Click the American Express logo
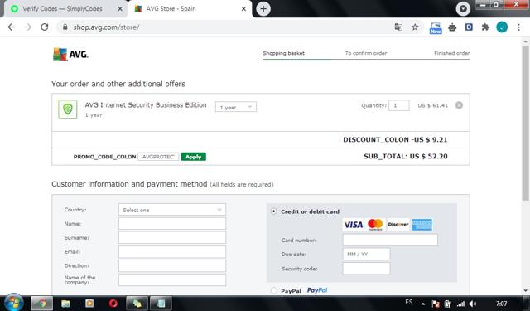 pyautogui.click(x=422, y=225)
